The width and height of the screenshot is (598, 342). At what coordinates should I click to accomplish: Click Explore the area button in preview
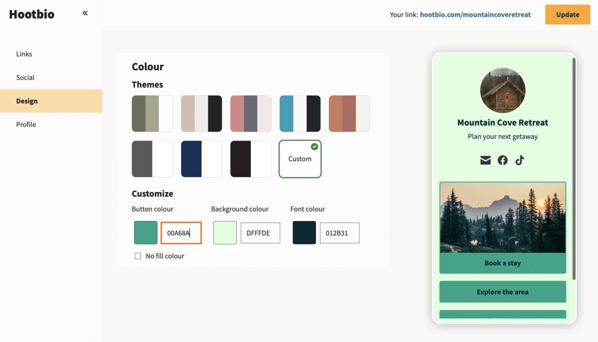coord(502,292)
